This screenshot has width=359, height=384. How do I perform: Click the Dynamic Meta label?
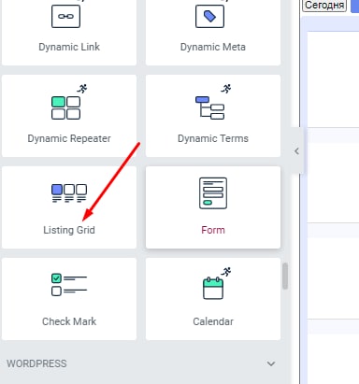213,47
